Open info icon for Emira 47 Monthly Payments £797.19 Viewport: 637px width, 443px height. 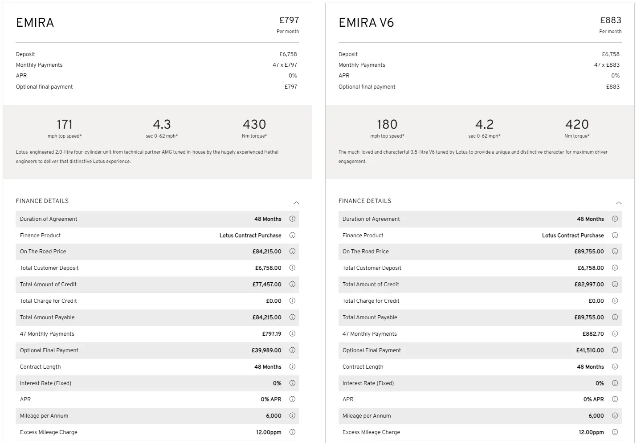292,333
